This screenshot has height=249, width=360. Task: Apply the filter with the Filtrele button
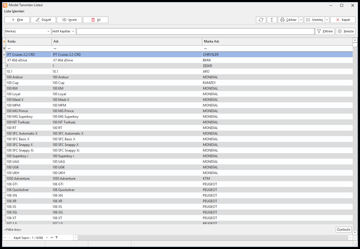pyautogui.click(x=325, y=31)
